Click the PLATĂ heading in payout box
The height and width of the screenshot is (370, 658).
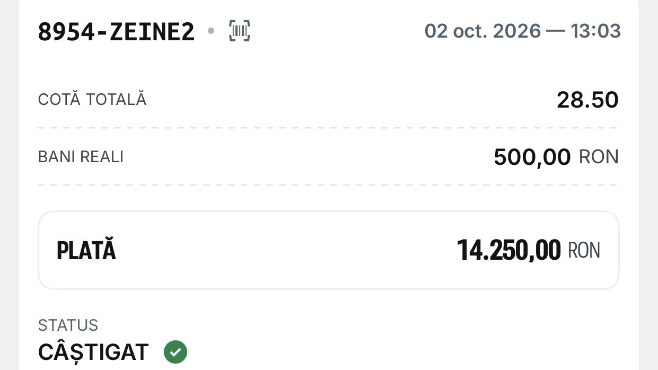[x=86, y=251]
